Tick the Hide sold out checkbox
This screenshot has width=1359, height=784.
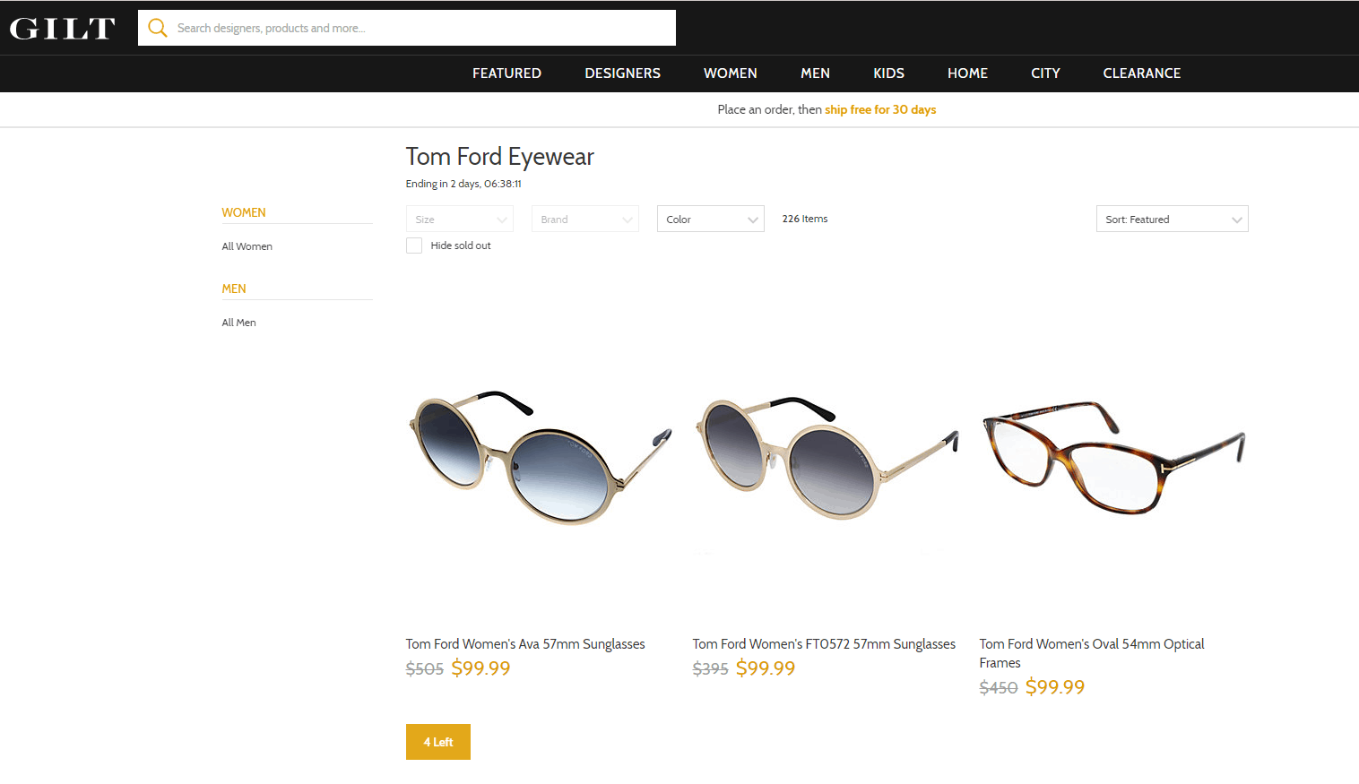(x=414, y=246)
